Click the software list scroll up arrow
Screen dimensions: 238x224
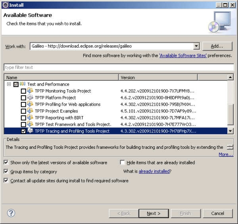coord(230,78)
